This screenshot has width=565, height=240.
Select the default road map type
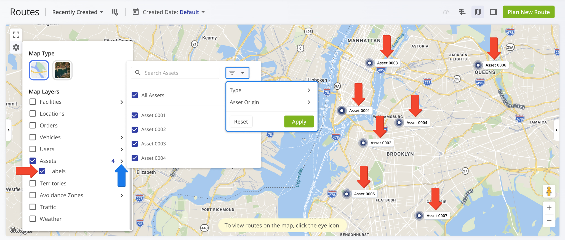39,70
